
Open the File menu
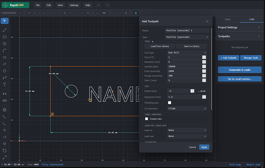tap(38, 5)
